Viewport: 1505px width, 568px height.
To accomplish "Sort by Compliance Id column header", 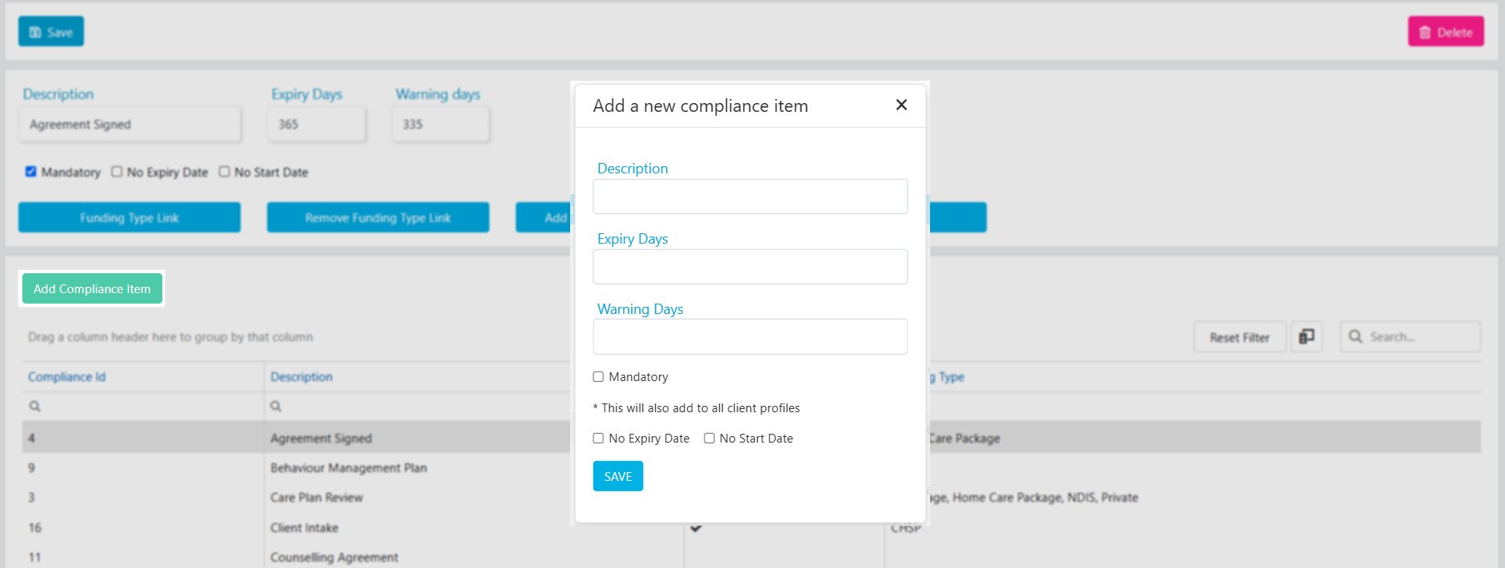I will click(66, 377).
